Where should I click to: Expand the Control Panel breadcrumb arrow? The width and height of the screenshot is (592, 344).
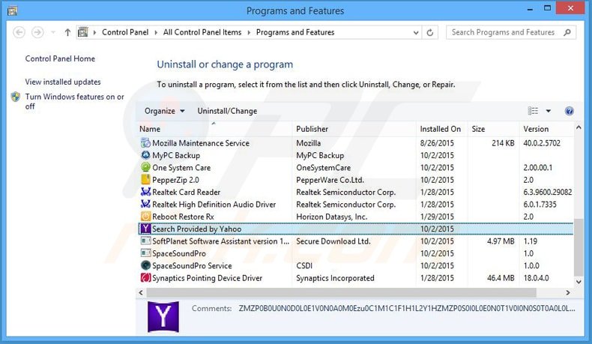[x=156, y=32]
